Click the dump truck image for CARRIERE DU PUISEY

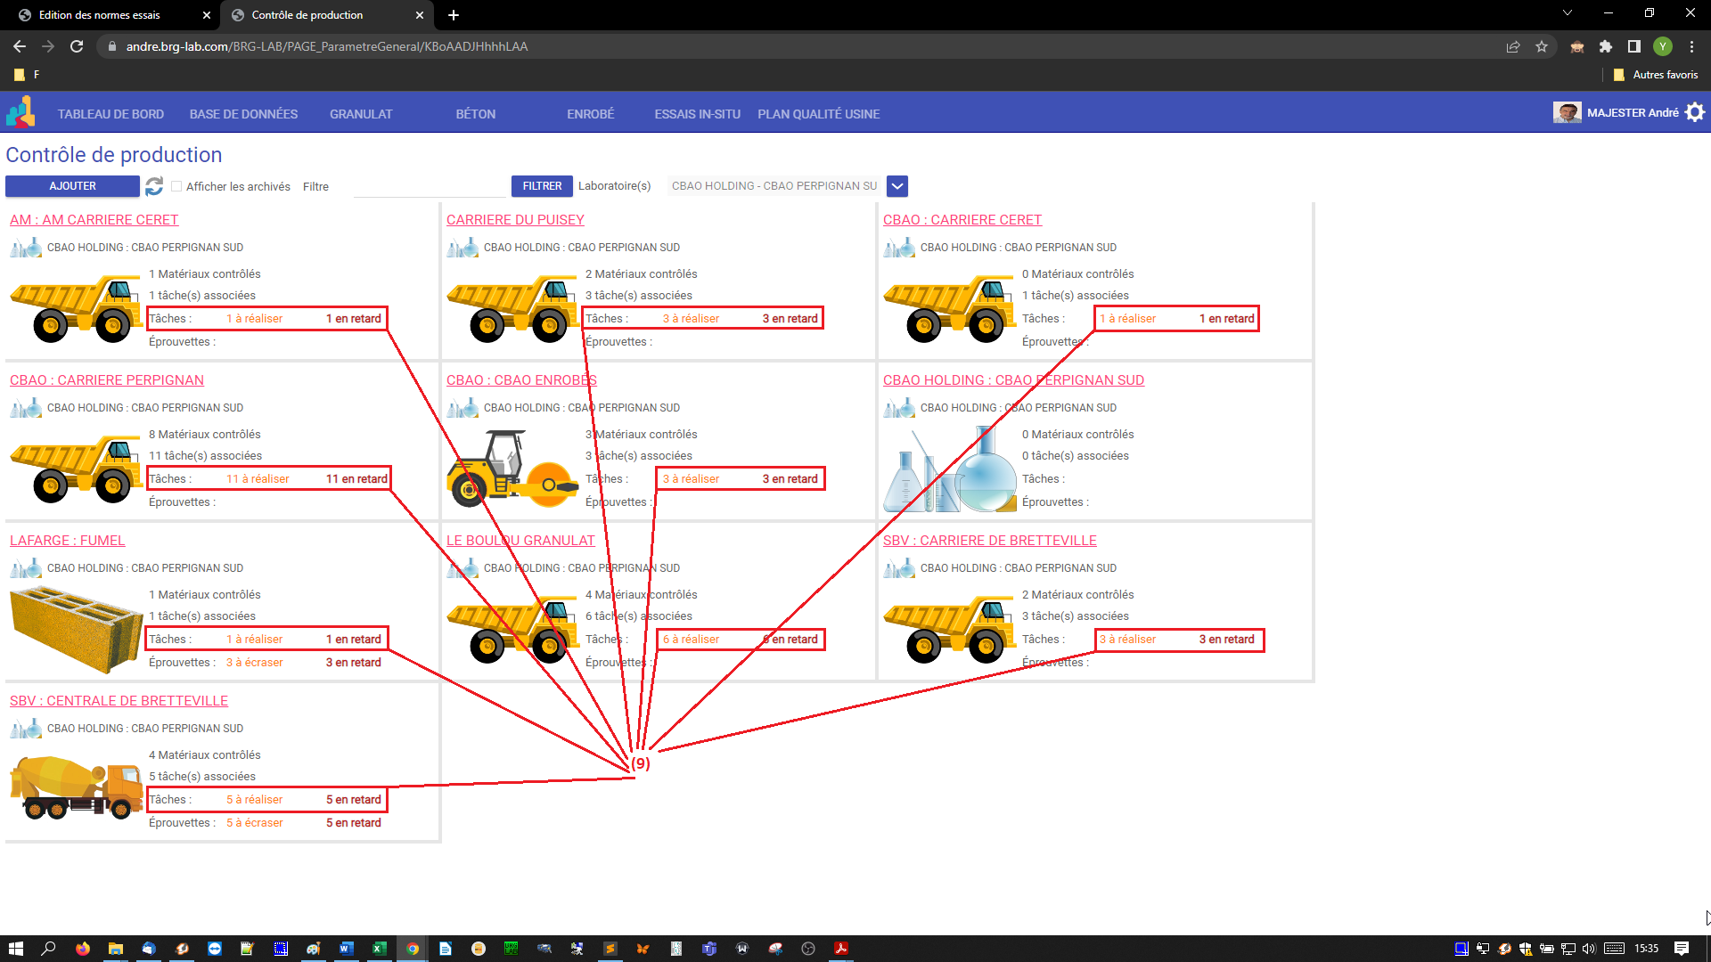512,308
